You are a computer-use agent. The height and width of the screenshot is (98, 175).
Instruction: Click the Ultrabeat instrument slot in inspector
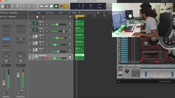coord(6,39)
